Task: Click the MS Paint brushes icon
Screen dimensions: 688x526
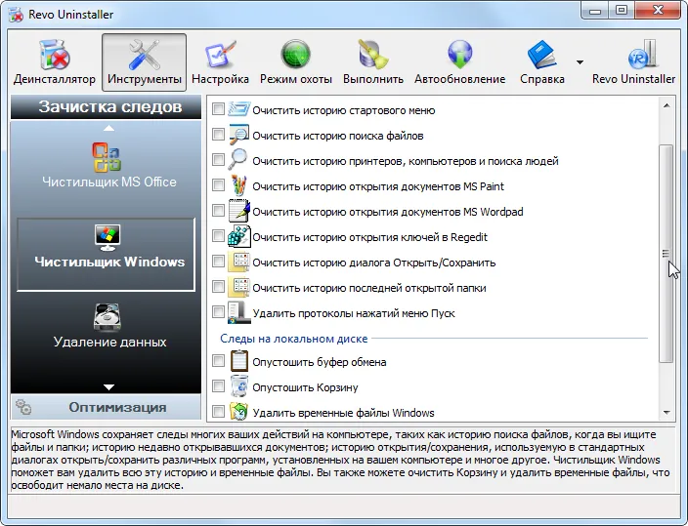Action: click(238, 185)
